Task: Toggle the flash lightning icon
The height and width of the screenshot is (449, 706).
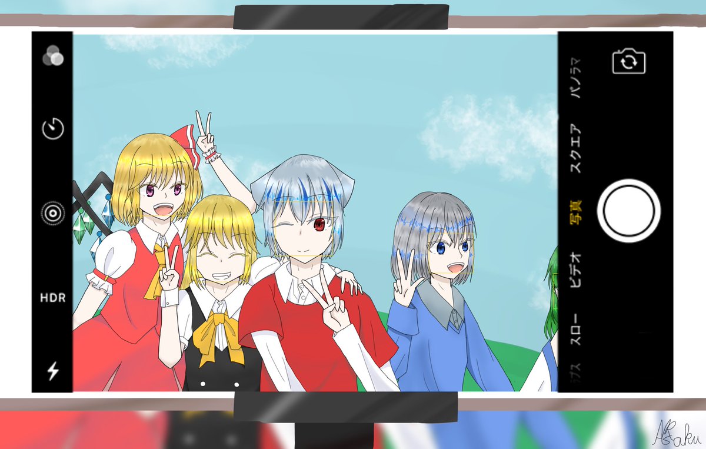Action: click(53, 371)
